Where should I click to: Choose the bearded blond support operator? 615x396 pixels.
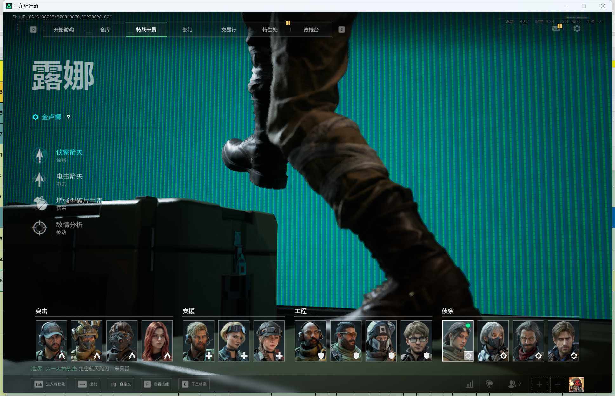click(199, 341)
